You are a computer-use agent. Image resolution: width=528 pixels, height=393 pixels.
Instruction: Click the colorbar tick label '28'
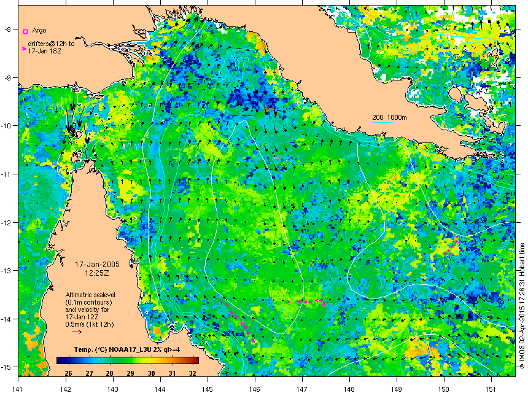click(x=109, y=373)
